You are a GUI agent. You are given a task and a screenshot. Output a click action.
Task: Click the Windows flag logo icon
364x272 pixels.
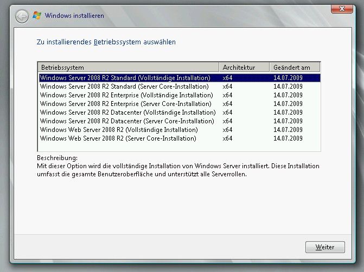(x=37, y=16)
